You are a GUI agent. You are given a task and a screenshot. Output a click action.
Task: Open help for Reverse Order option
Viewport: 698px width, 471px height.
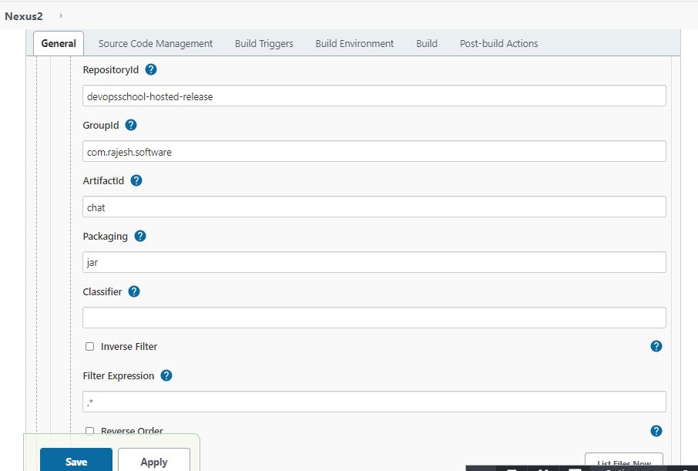tap(656, 431)
